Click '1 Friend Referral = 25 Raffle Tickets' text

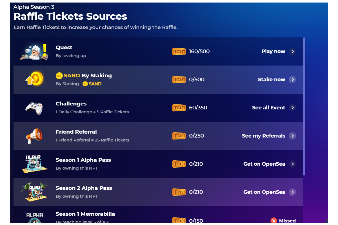pyautogui.click(x=93, y=140)
